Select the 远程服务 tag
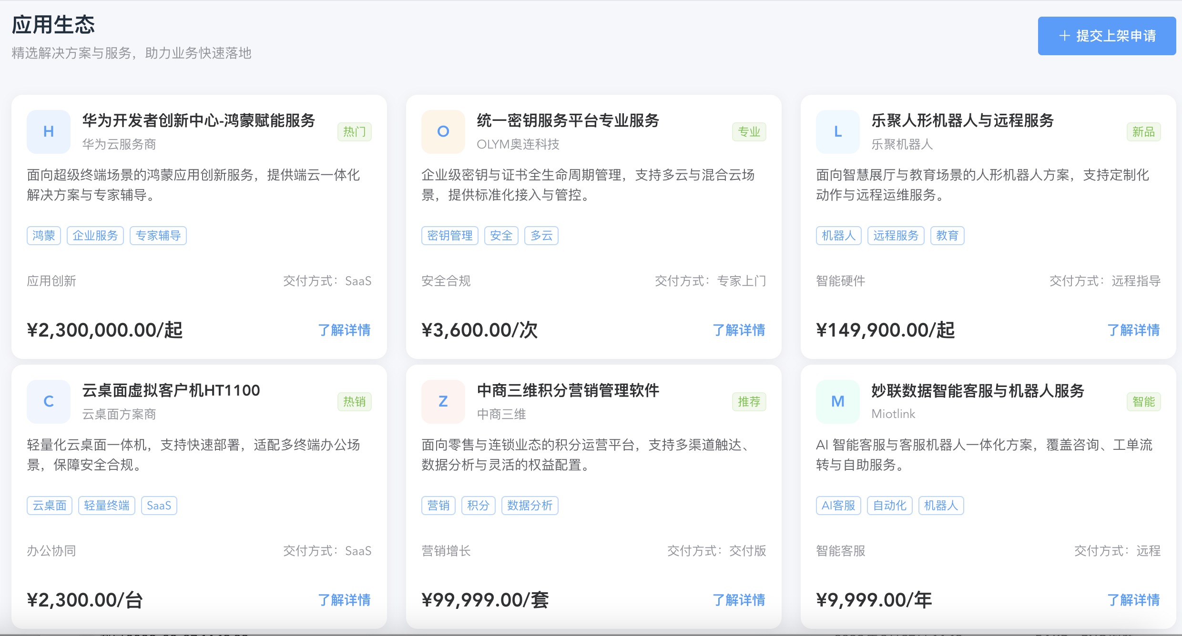1182x636 pixels. click(x=896, y=236)
